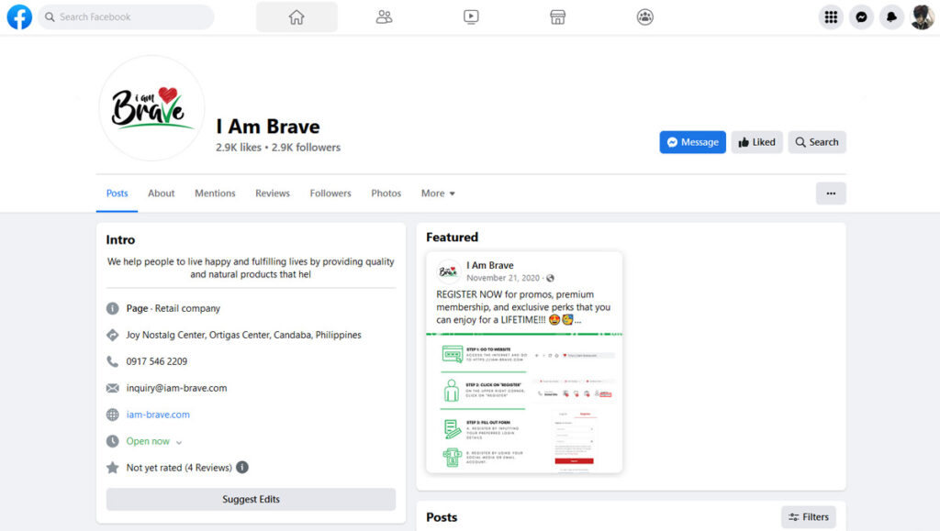Image resolution: width=940 pixels, height=531 pixels.
Task: Open the Watch video icon
Action: pos(471,17)
